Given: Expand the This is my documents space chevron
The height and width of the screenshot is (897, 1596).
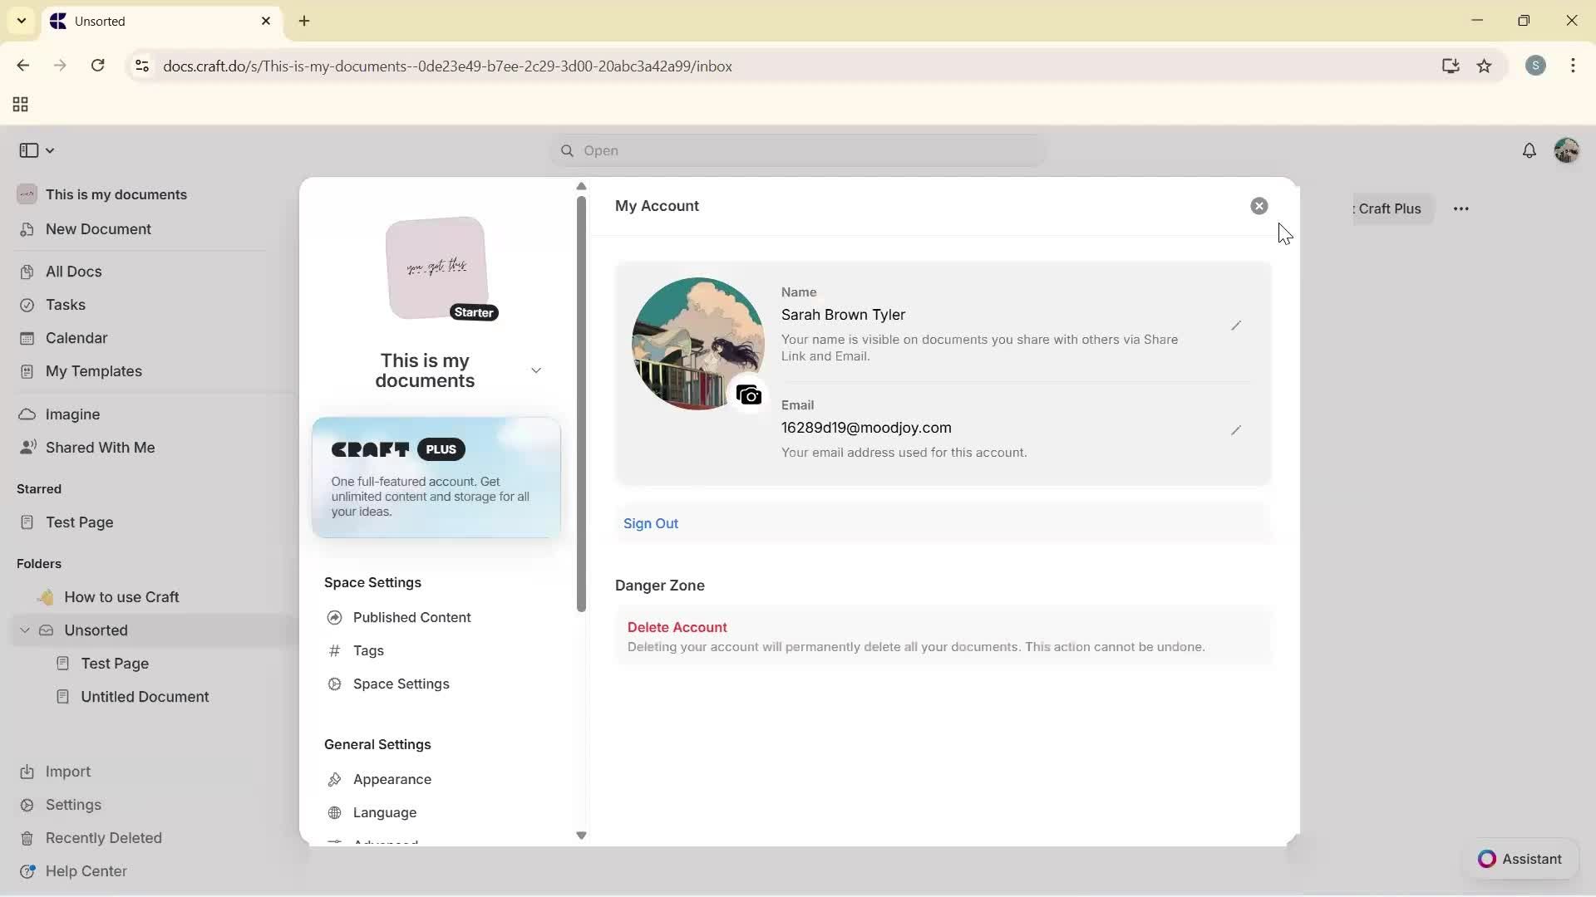Looking at the screenshot, I should (536, 370).
